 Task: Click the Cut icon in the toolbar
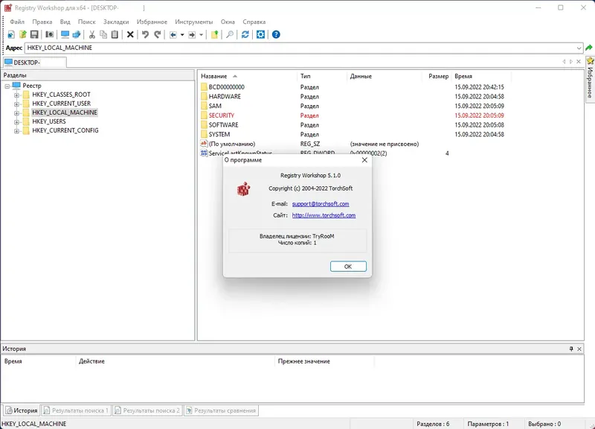coord(91,36)
